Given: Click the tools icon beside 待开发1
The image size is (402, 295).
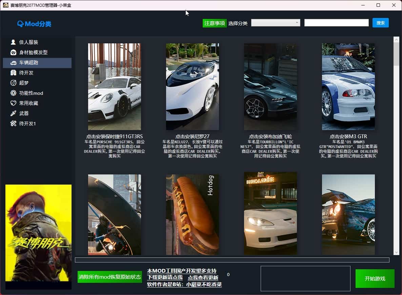Looking at the screenshot, I should click(13, 124).
